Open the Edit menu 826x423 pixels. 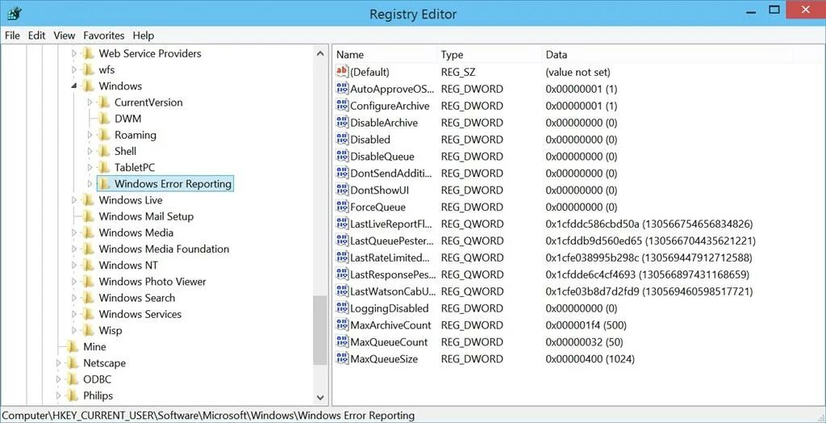tap(36, 36)
